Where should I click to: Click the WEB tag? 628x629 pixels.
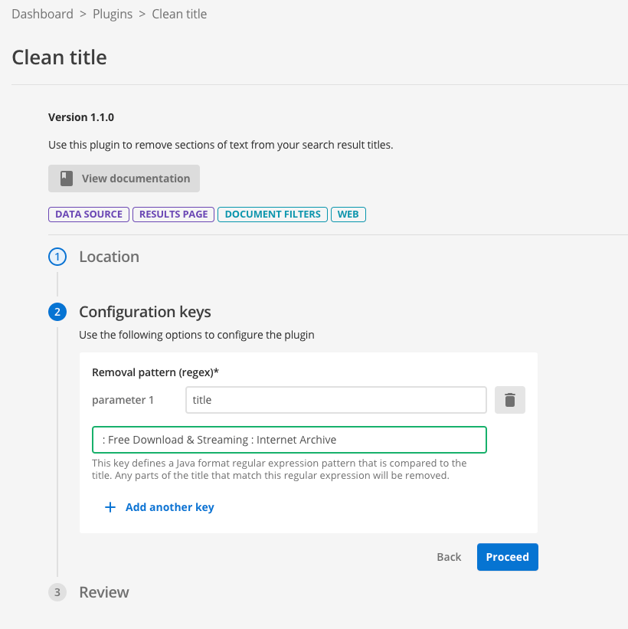point(348,215)
